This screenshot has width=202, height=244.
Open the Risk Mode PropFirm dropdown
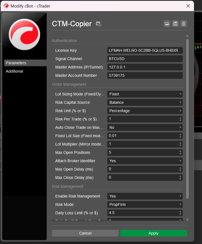tap(145, 205)
